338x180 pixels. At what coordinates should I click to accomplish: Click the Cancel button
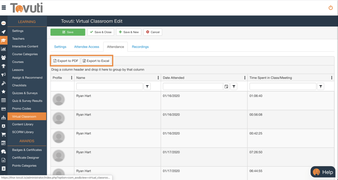153,32
